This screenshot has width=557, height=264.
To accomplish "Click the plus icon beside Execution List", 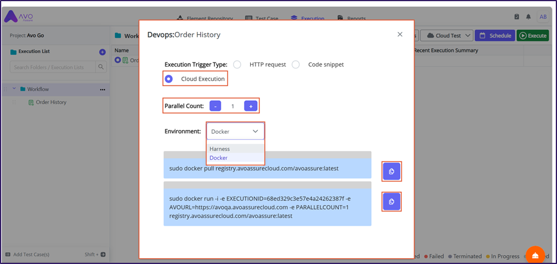I will [102, 52].
